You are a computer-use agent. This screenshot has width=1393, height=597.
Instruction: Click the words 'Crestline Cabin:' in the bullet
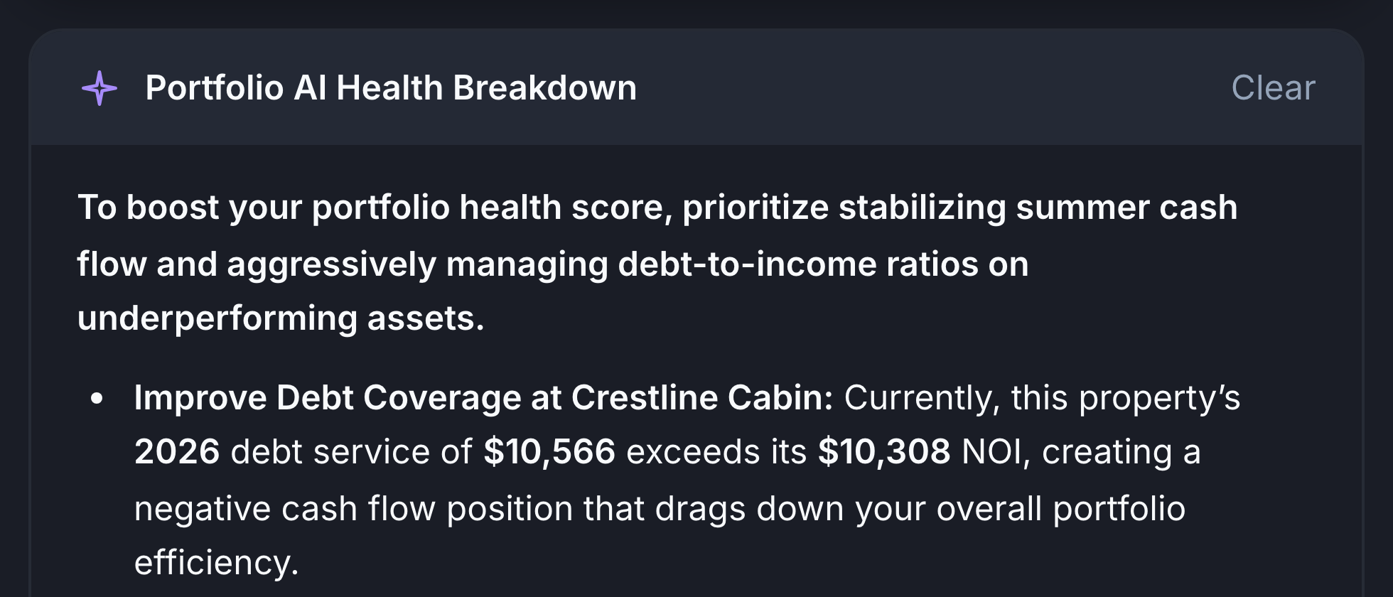point(702,397)
